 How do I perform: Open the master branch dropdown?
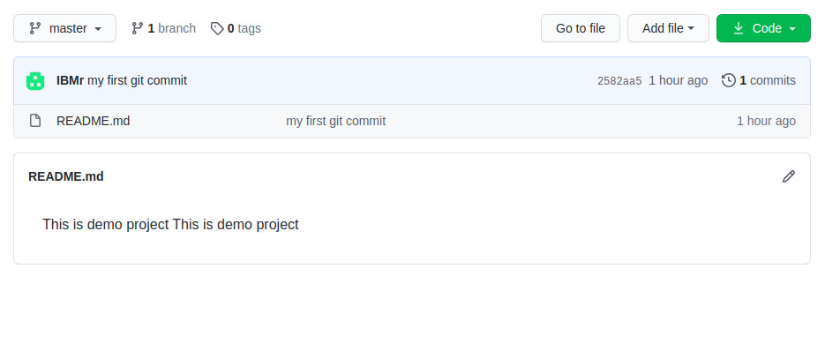coord(64,28)
